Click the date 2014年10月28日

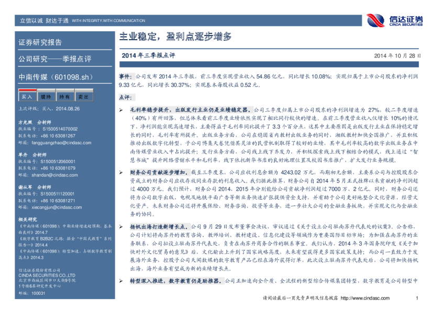[398, 55]
